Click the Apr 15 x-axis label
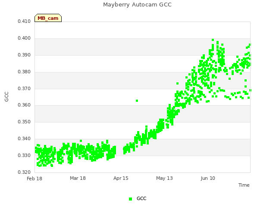Viewport: 276px width, 207px height. point(121,178)
